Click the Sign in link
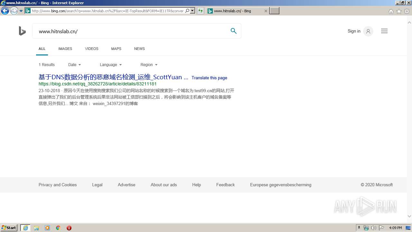 click(354, 31)
